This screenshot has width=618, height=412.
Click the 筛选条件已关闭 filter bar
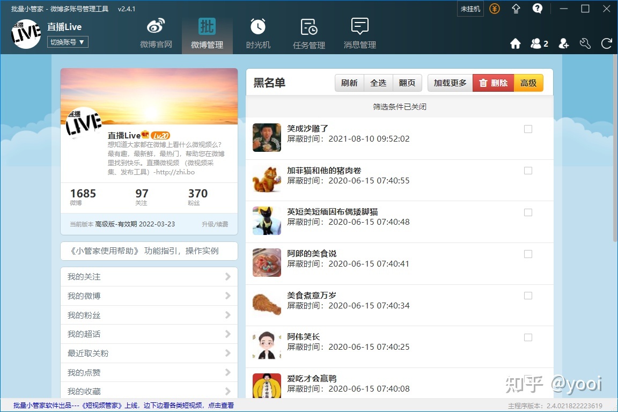pos(400,107)
